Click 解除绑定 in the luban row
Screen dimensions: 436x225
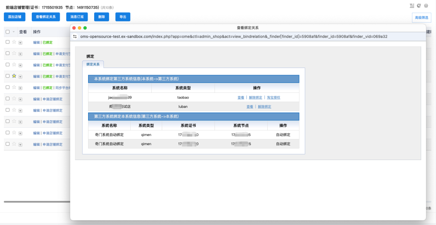pyautogui.click(x=265, y=106)
